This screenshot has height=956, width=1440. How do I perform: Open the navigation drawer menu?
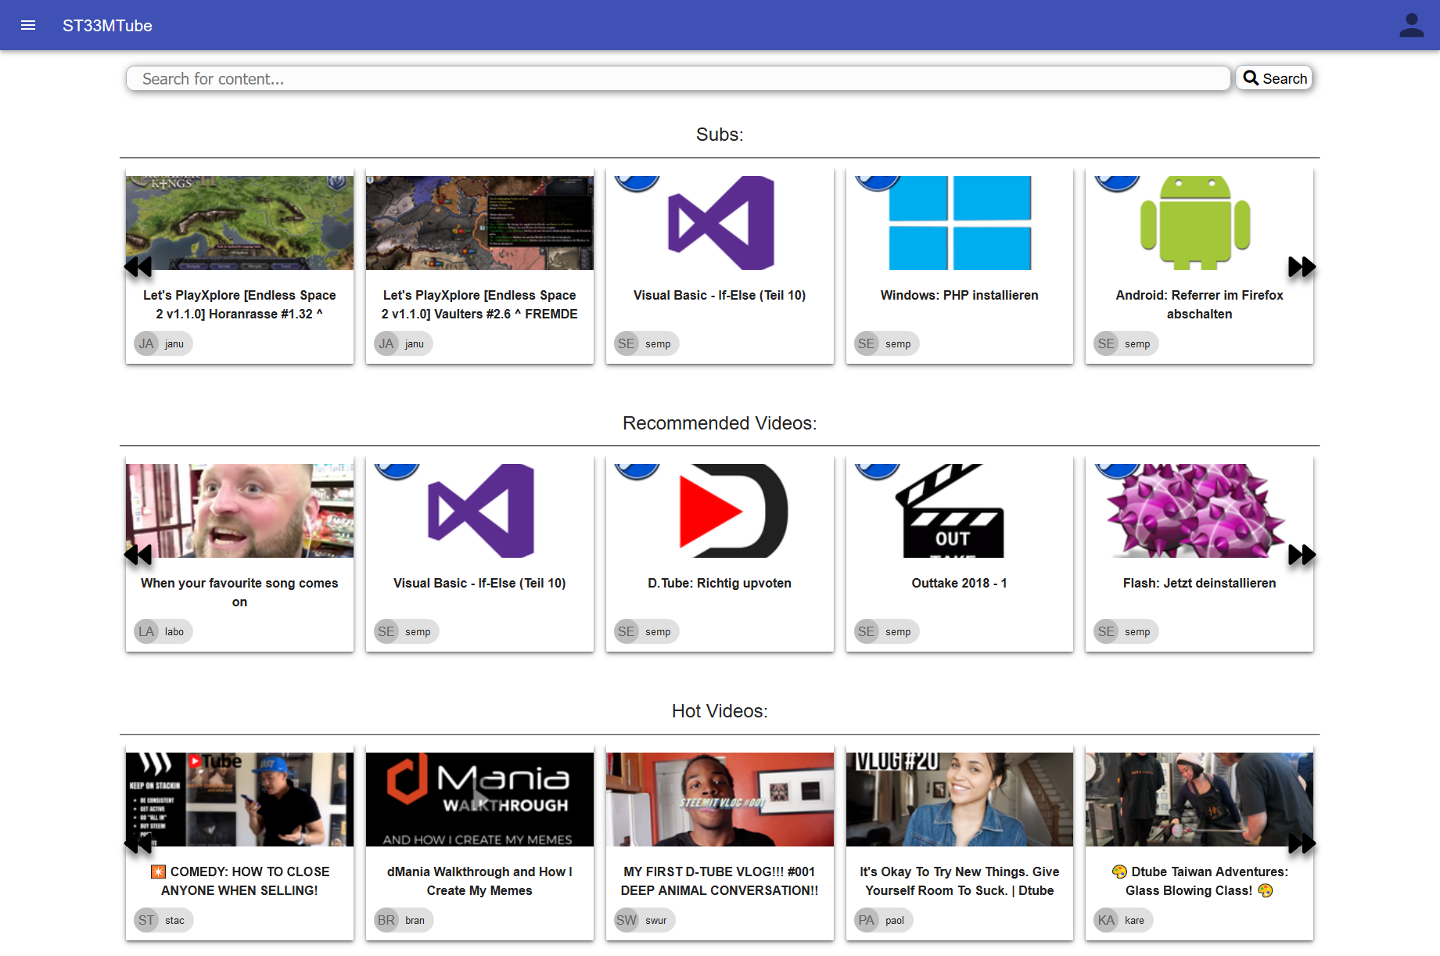pyautogui.click(x=28, y=25)
